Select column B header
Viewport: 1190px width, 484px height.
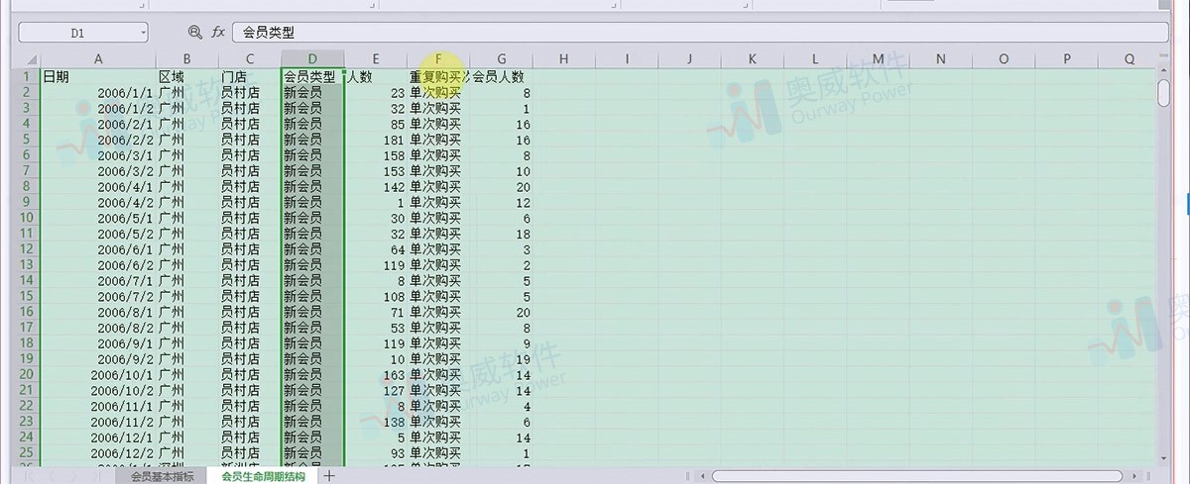[187, 59]
